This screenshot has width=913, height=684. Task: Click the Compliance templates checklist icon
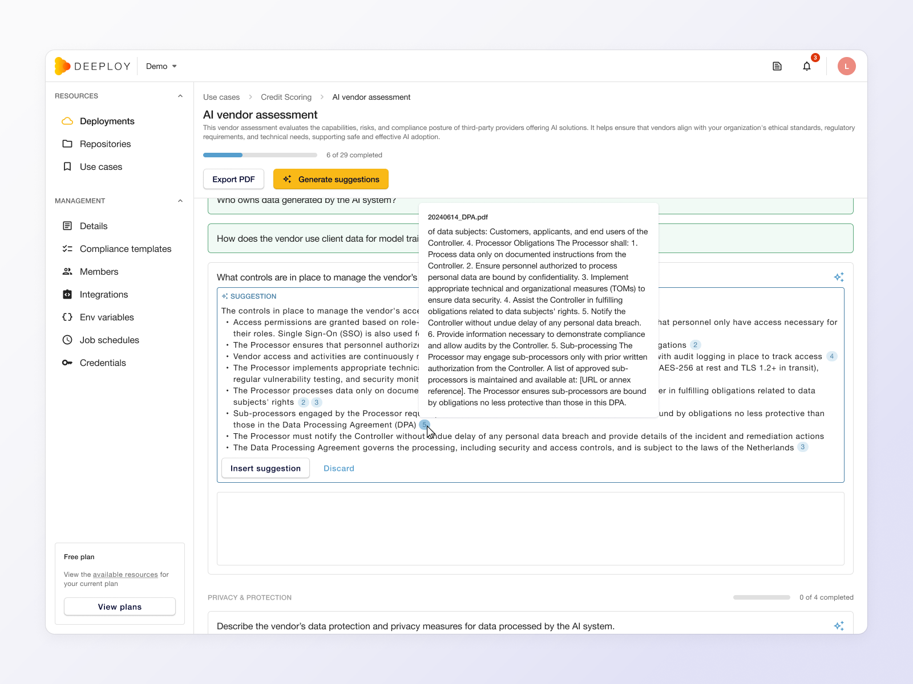pos(67,249)
